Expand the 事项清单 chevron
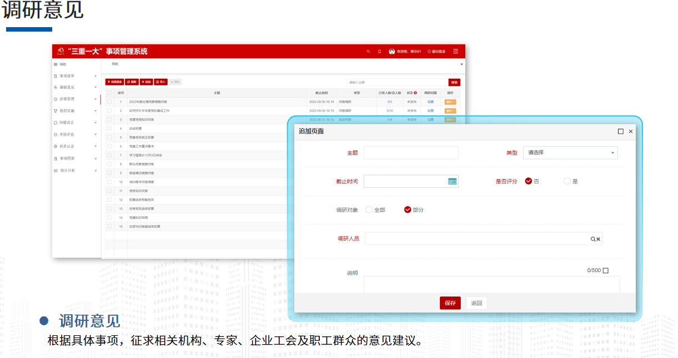 point(96,76)
